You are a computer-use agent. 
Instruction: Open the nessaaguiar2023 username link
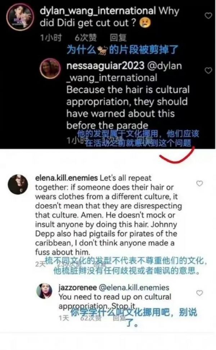pyautogui.click(x=105, y=66)
